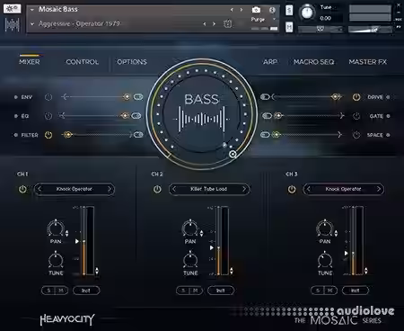The width and height of the screenshot is (404, 331).
Task: Click CH 3 Init button
Action: click(x=356, y=291)
